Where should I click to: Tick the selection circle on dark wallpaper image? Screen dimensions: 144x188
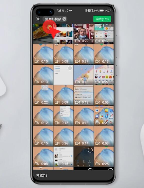90,150
